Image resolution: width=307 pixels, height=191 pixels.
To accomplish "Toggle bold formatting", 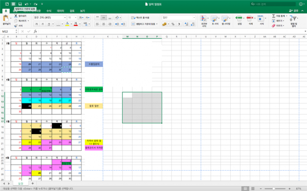I will click(x=36, y=24).
